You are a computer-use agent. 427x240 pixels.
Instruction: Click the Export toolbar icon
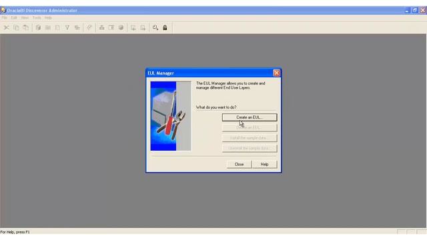143,28
